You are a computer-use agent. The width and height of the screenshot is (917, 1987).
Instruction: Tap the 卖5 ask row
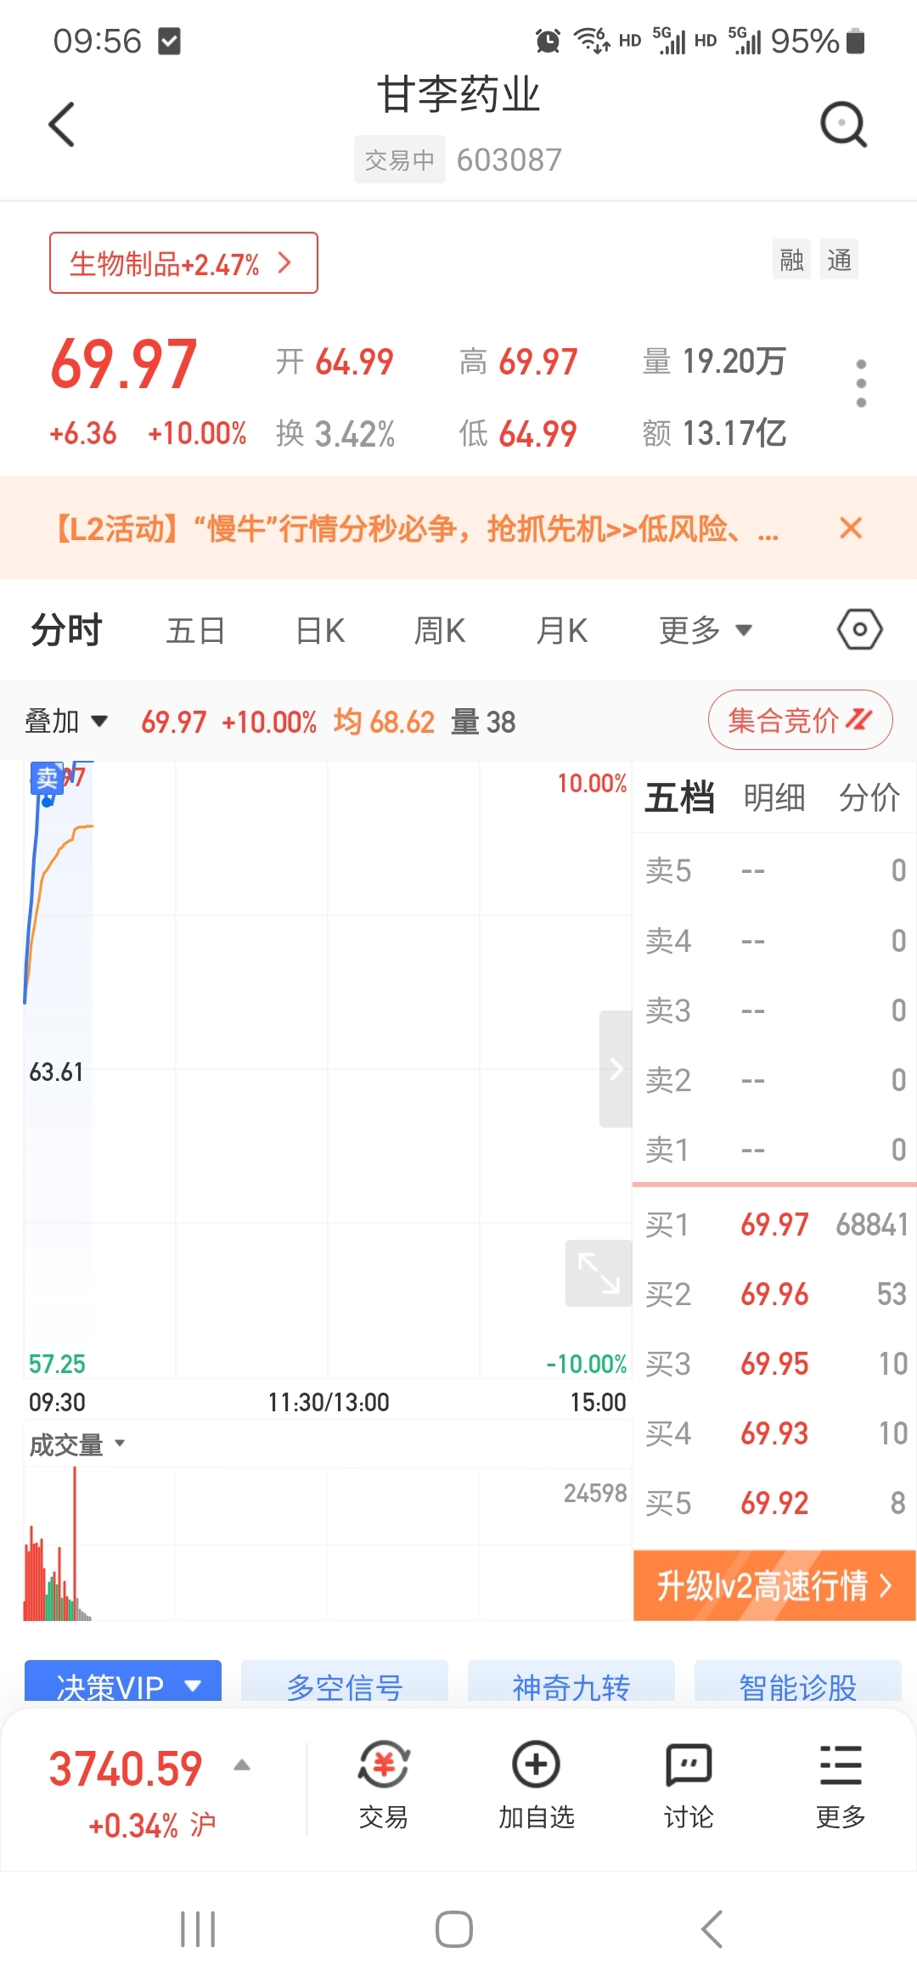pos(775,871)
